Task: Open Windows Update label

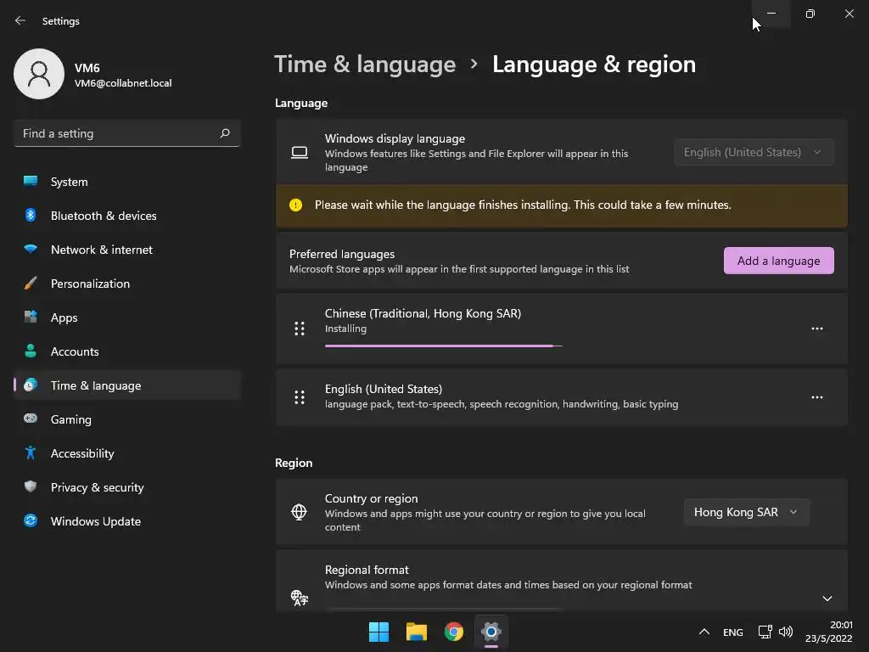Action: 96,521
